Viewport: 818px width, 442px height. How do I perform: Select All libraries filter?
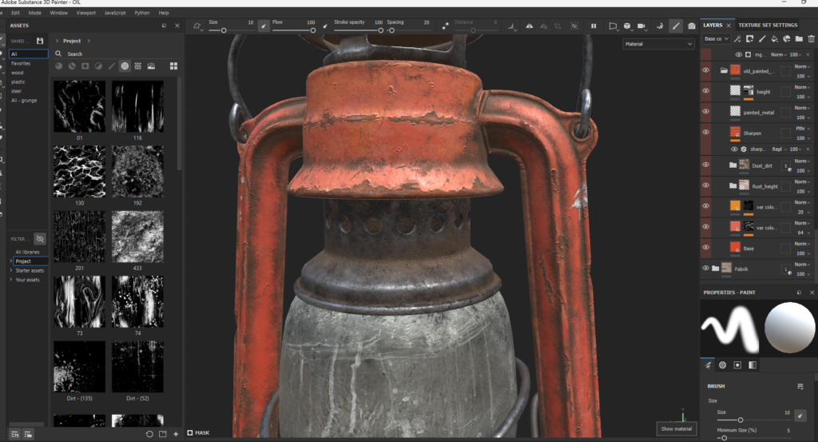[27, 252]
